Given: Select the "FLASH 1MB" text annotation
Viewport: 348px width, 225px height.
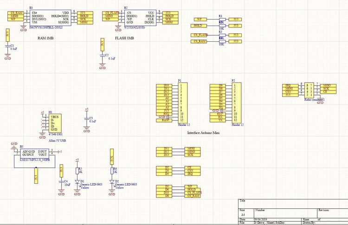Looking at the screenshot, I should [x=124, y=37].
